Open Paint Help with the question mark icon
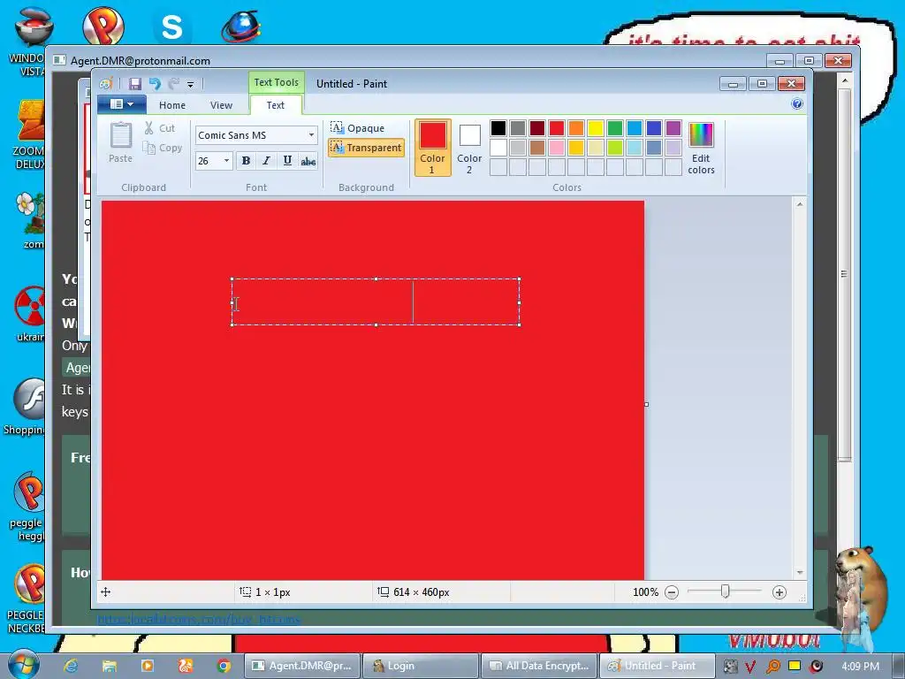905x679 pixels. coord(797,104)
